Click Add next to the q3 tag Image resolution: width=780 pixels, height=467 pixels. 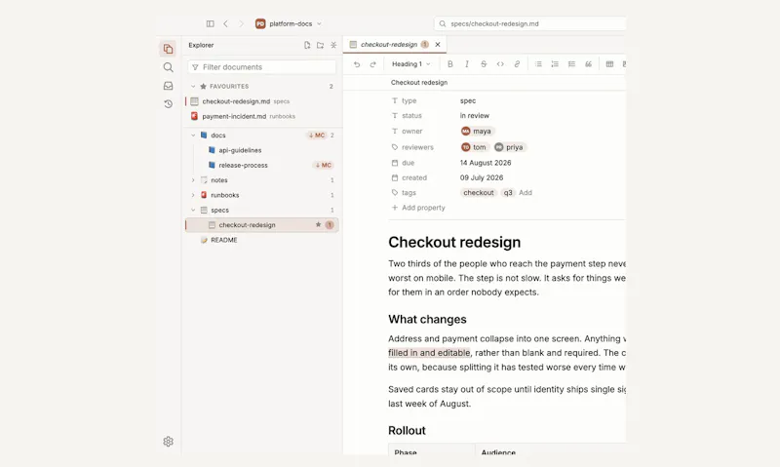[x=526, y=192]
